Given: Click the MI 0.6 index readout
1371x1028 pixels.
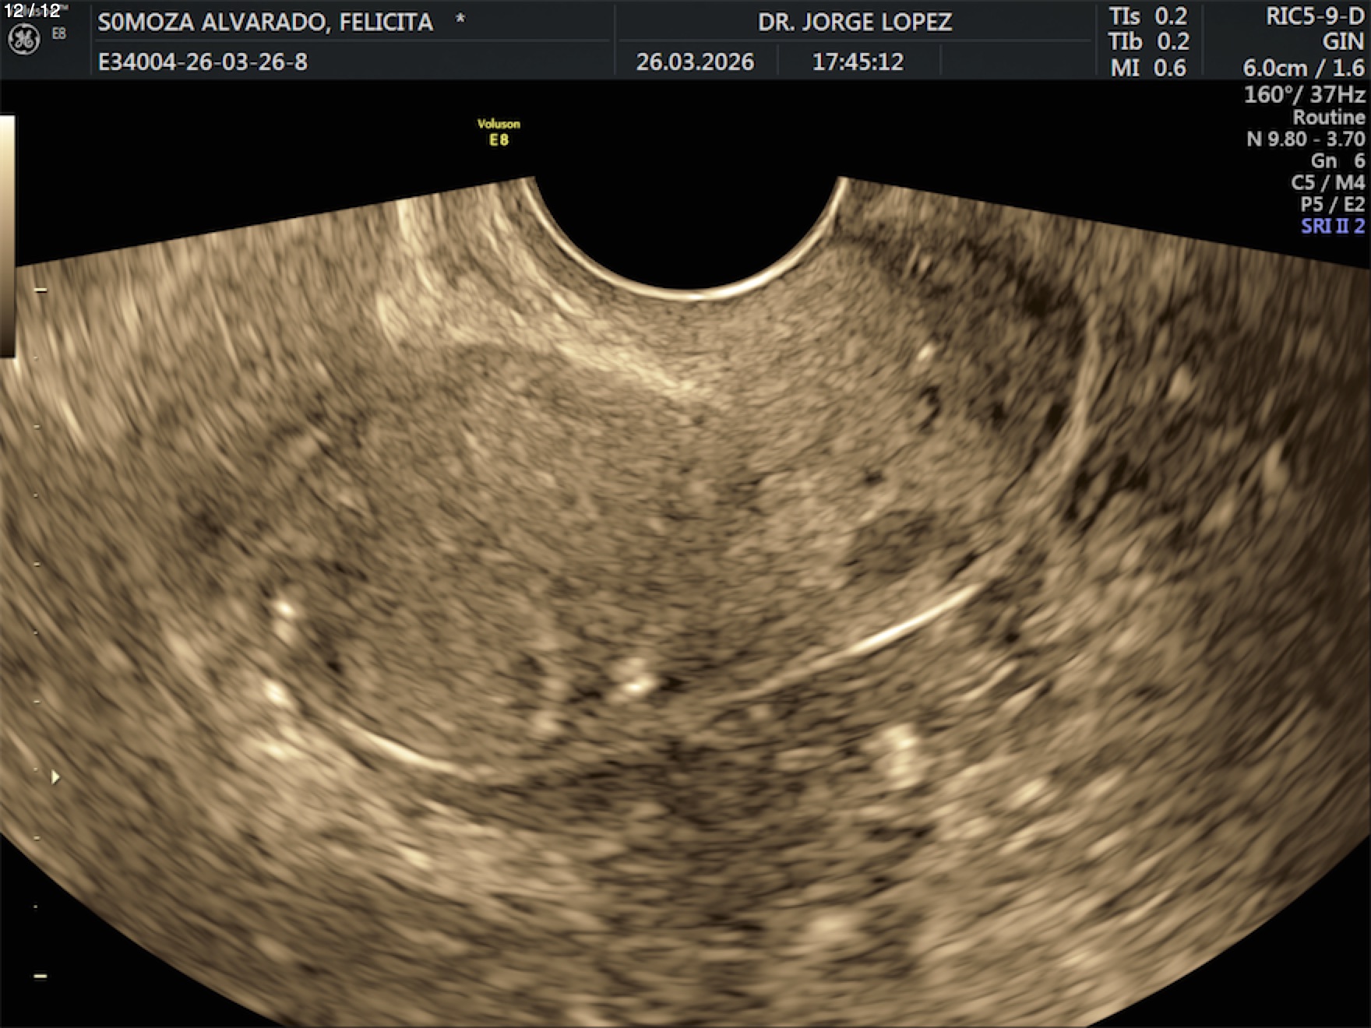Looking at the screenshot, I should (1148, 68).
